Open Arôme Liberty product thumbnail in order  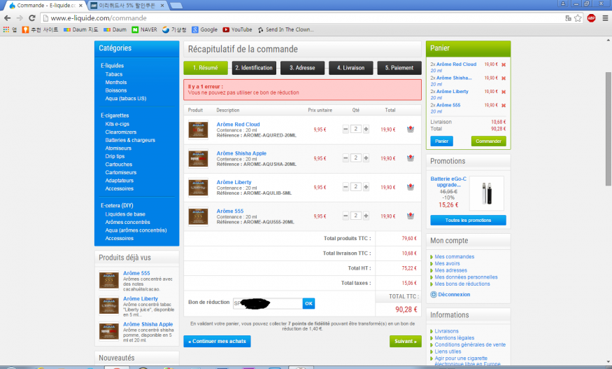199,187
